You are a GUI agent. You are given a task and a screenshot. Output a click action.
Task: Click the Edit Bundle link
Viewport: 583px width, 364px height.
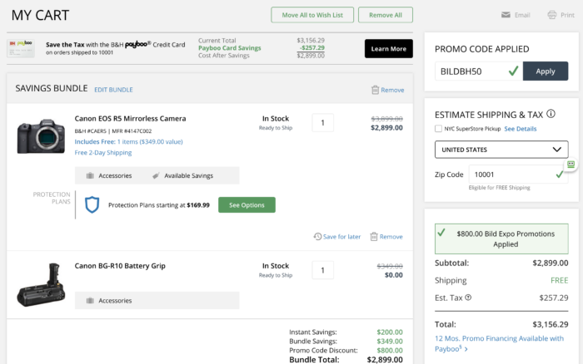tap(113, 90)
